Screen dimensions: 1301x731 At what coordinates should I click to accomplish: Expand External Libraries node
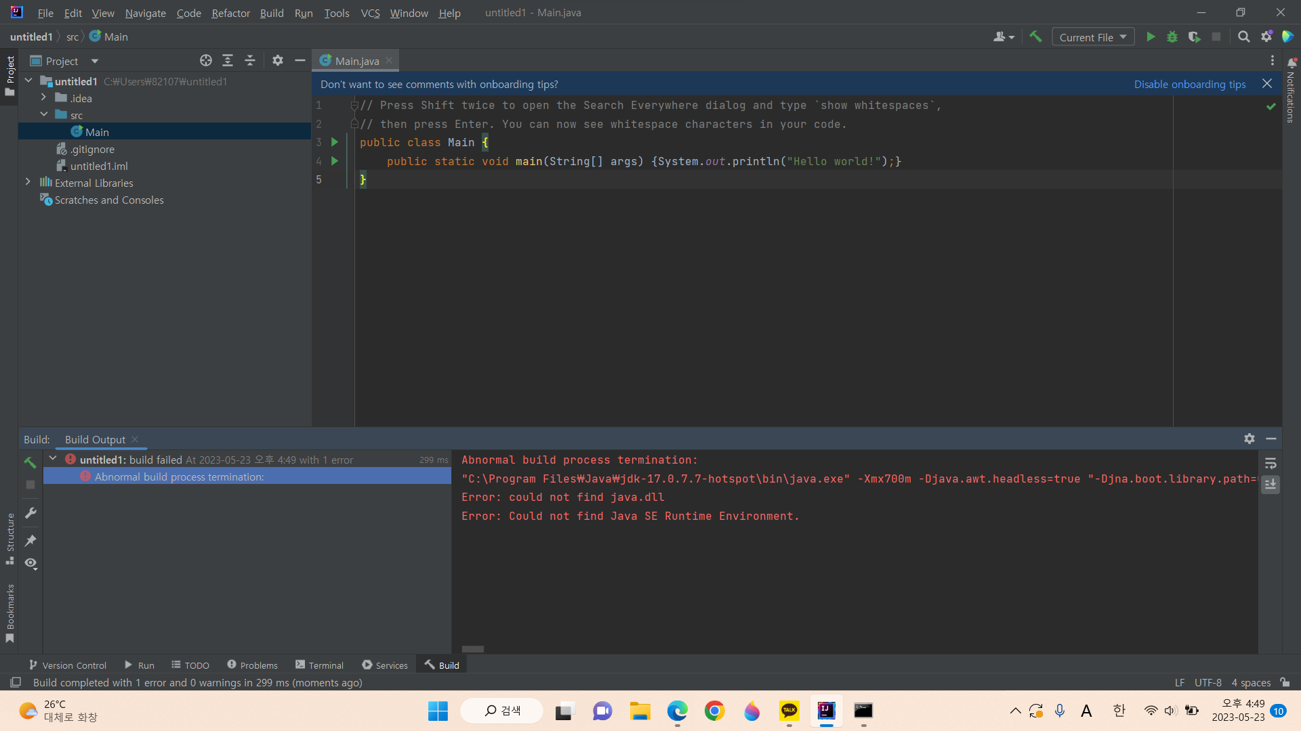(28, 182)
